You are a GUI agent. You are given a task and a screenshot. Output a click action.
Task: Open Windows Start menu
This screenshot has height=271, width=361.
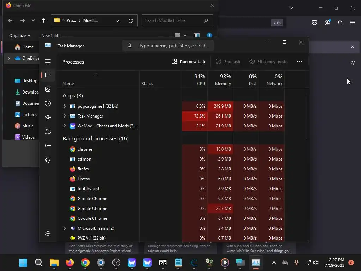[23, 263]
